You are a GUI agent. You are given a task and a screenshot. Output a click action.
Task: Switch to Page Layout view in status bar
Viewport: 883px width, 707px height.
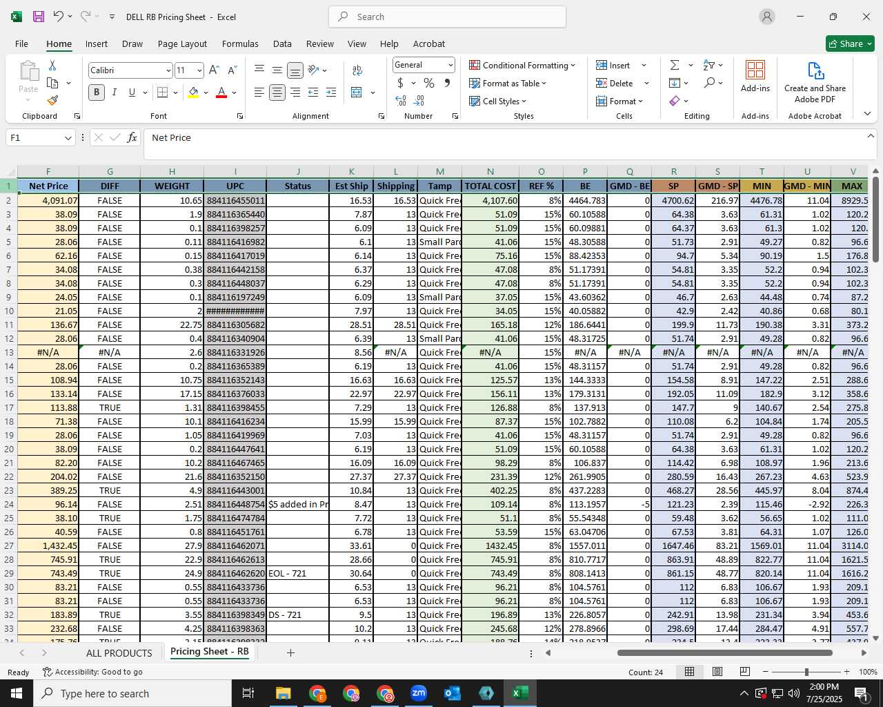[717, 672]
